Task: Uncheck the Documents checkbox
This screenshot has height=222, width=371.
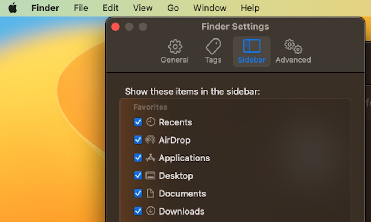Action: coord(138,194)
